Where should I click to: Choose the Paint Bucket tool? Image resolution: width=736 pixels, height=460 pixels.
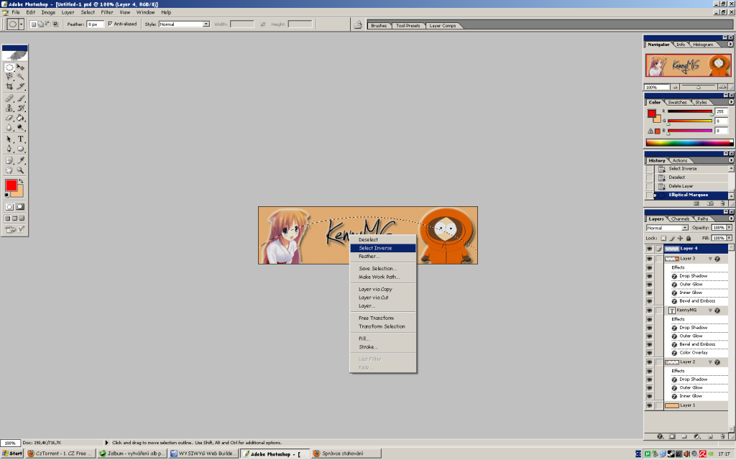click(x=21, y=118)
